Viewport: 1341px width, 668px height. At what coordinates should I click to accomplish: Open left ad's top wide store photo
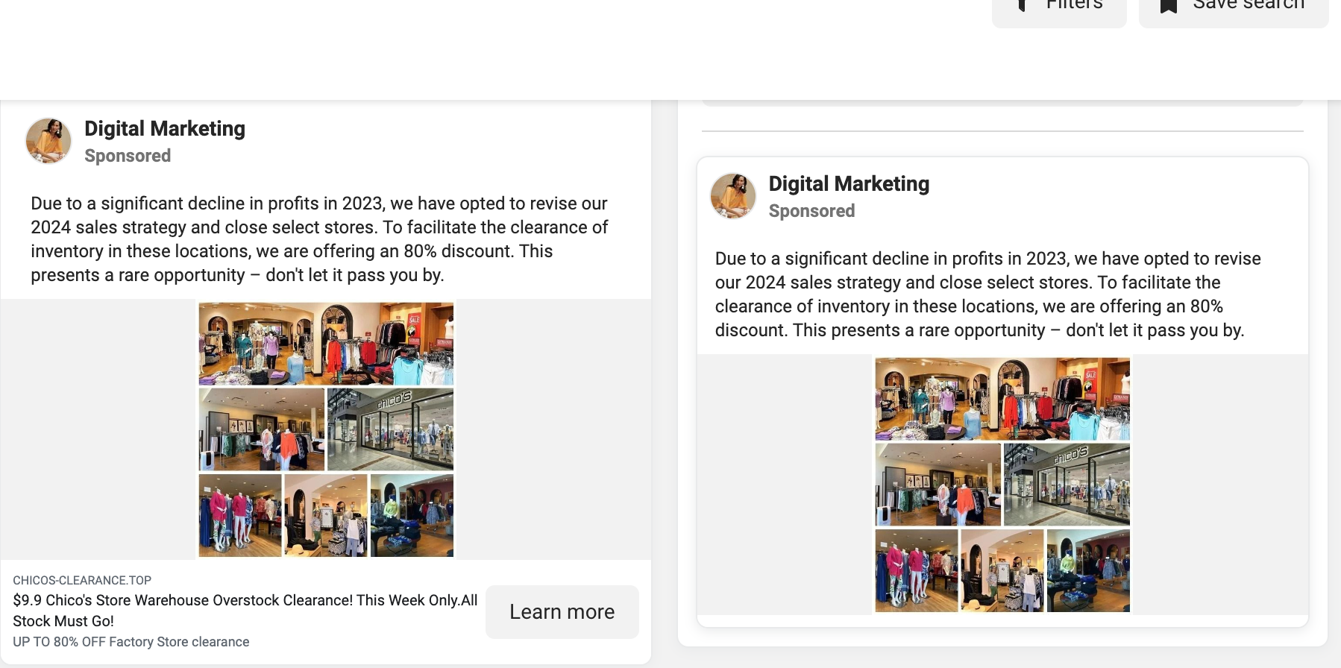tap(326, 343)
